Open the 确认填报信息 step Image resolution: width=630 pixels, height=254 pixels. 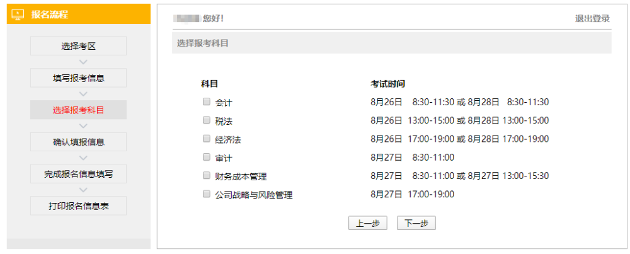pyautogui.click(x=78, y=142)
